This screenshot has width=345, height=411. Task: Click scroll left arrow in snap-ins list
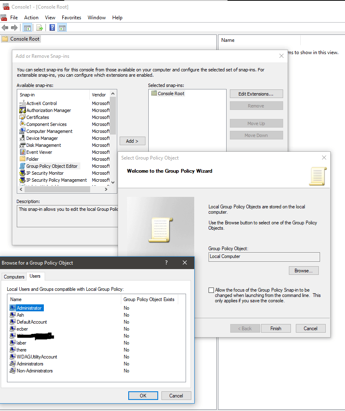point(21,189)
